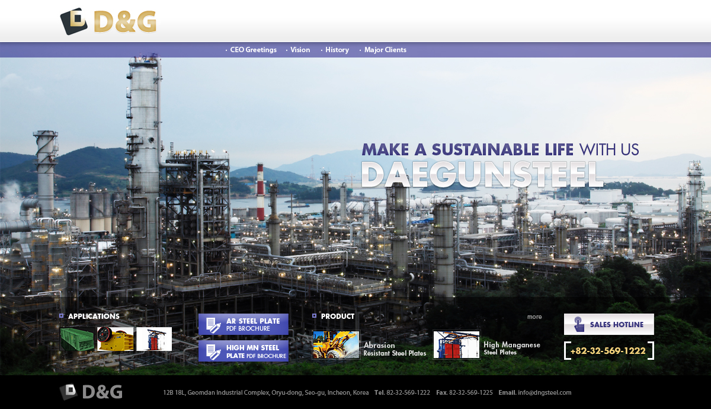711x409 pixels.
Task: Open the History menu item
Action: [x=337, y=50]
